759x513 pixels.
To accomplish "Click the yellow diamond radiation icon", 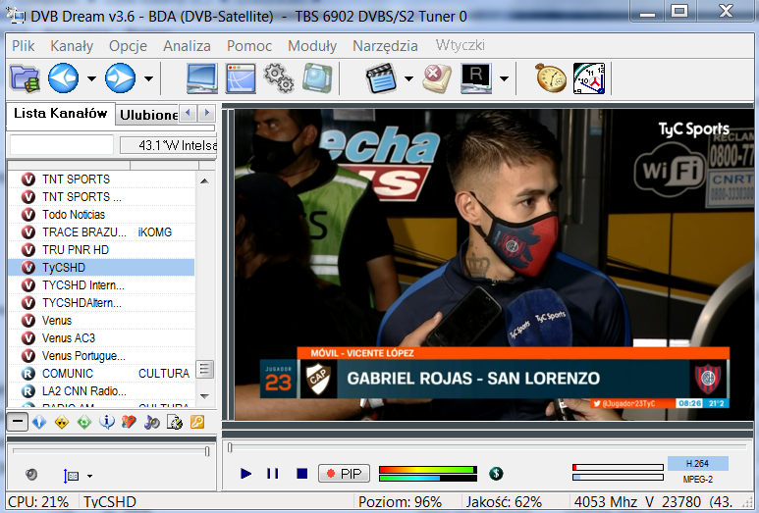I will pos(62,422).
